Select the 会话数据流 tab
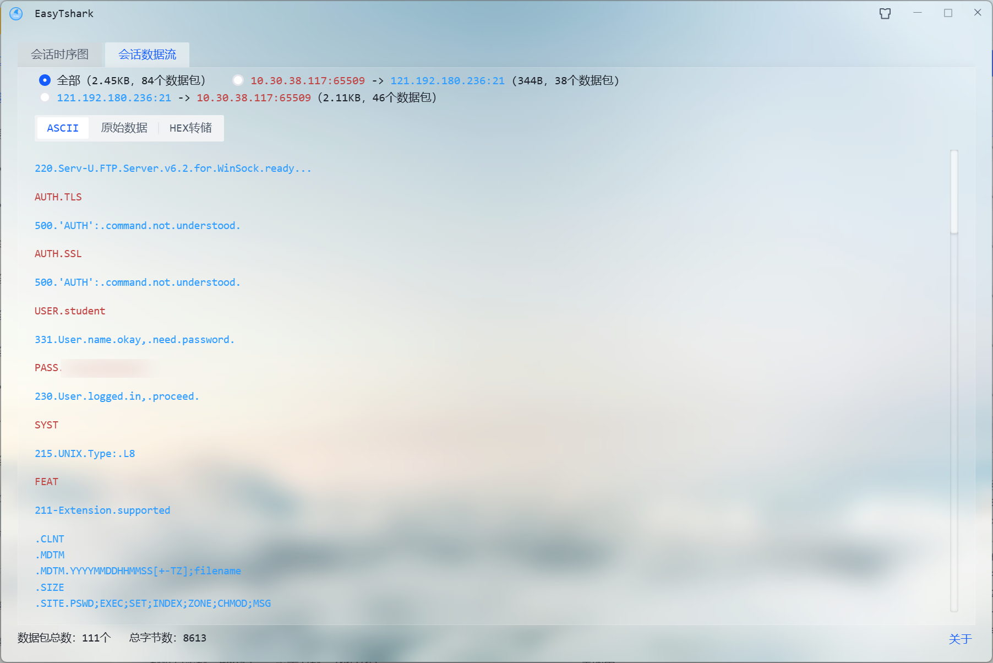 146,54
